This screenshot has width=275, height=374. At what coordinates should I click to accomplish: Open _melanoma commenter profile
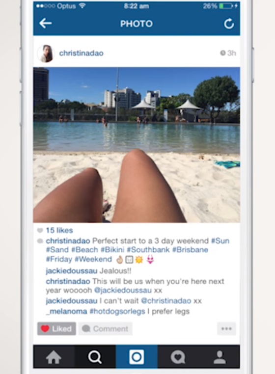point(66,311)
